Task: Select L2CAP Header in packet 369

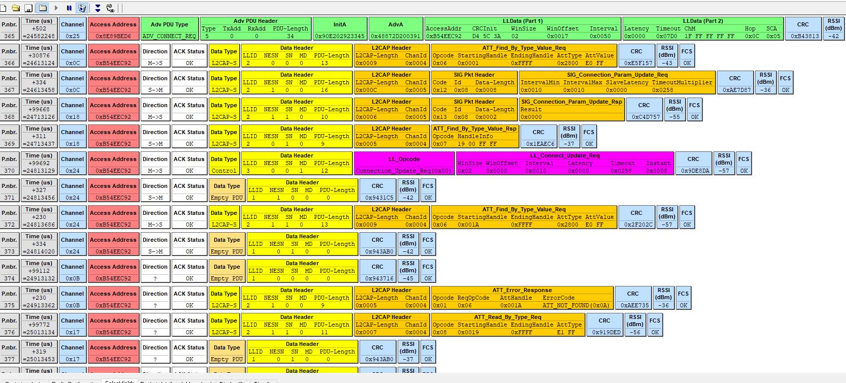Action: click(x=392, y=136)
